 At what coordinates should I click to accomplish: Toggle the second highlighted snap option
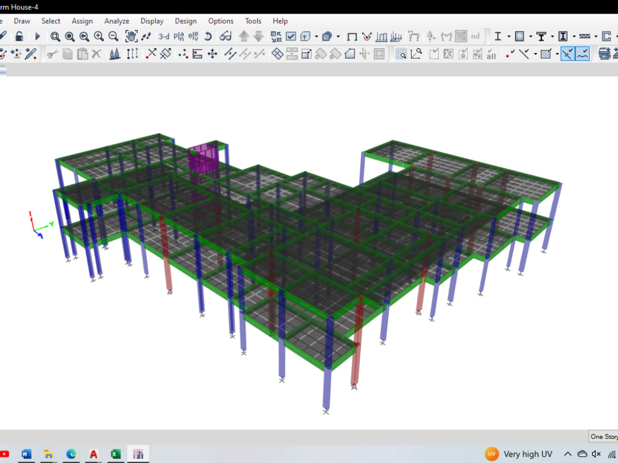pos(582,54)
